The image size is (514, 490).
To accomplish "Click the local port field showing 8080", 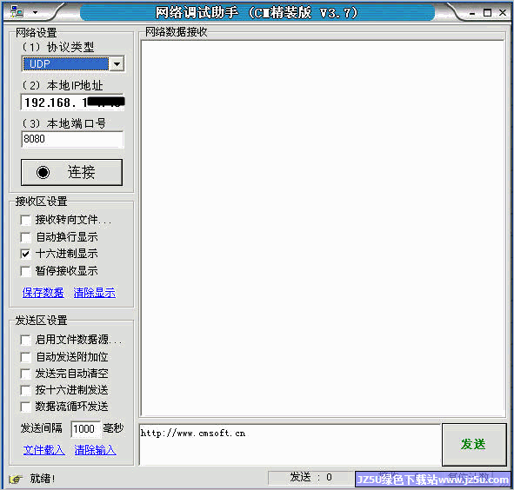I will (x=72, y=139).
